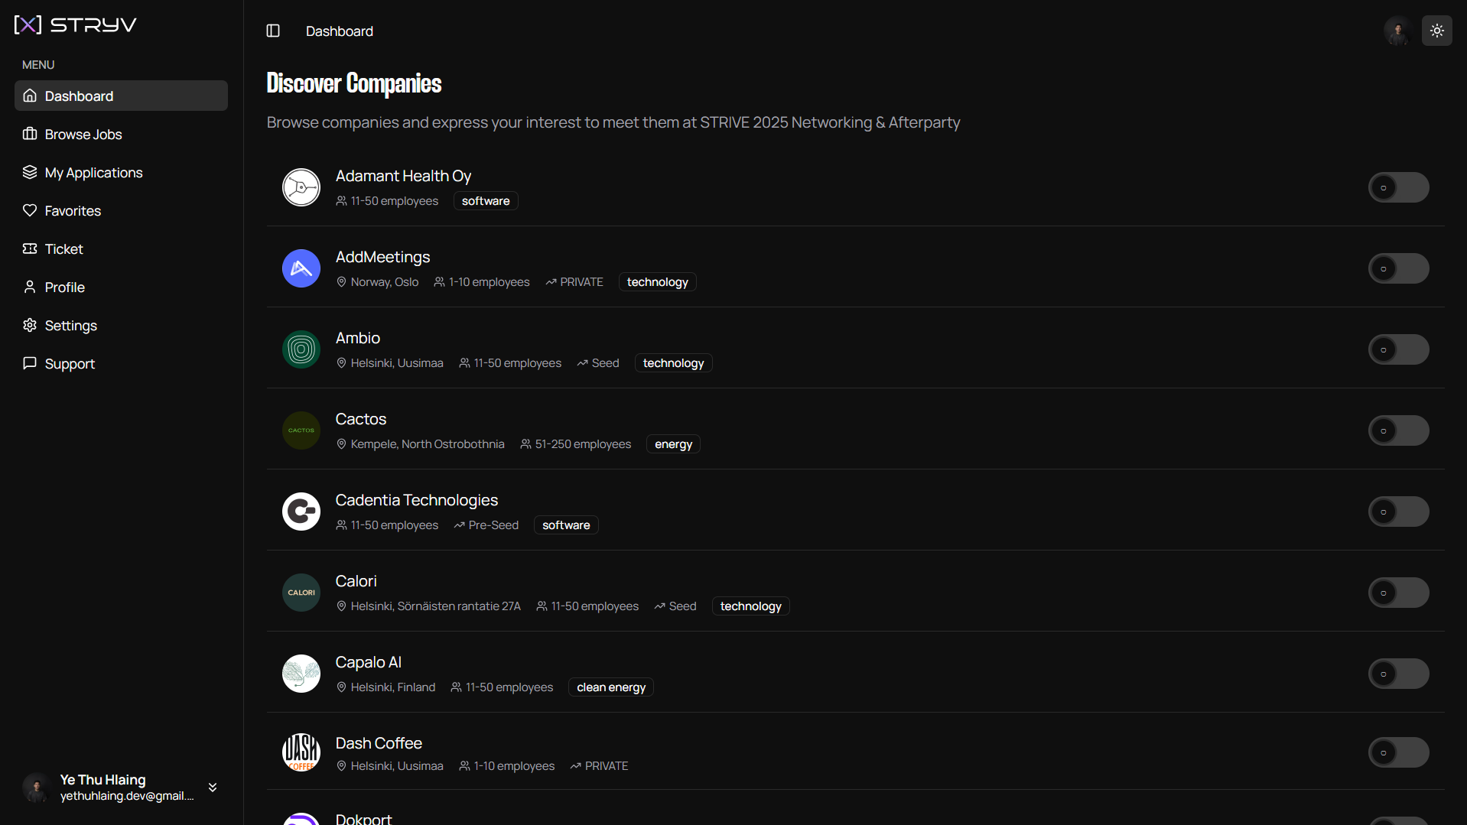Click the software tag on Cadentia Technologies
Viewport: 1467px width, 825px height.
[566, 525]
